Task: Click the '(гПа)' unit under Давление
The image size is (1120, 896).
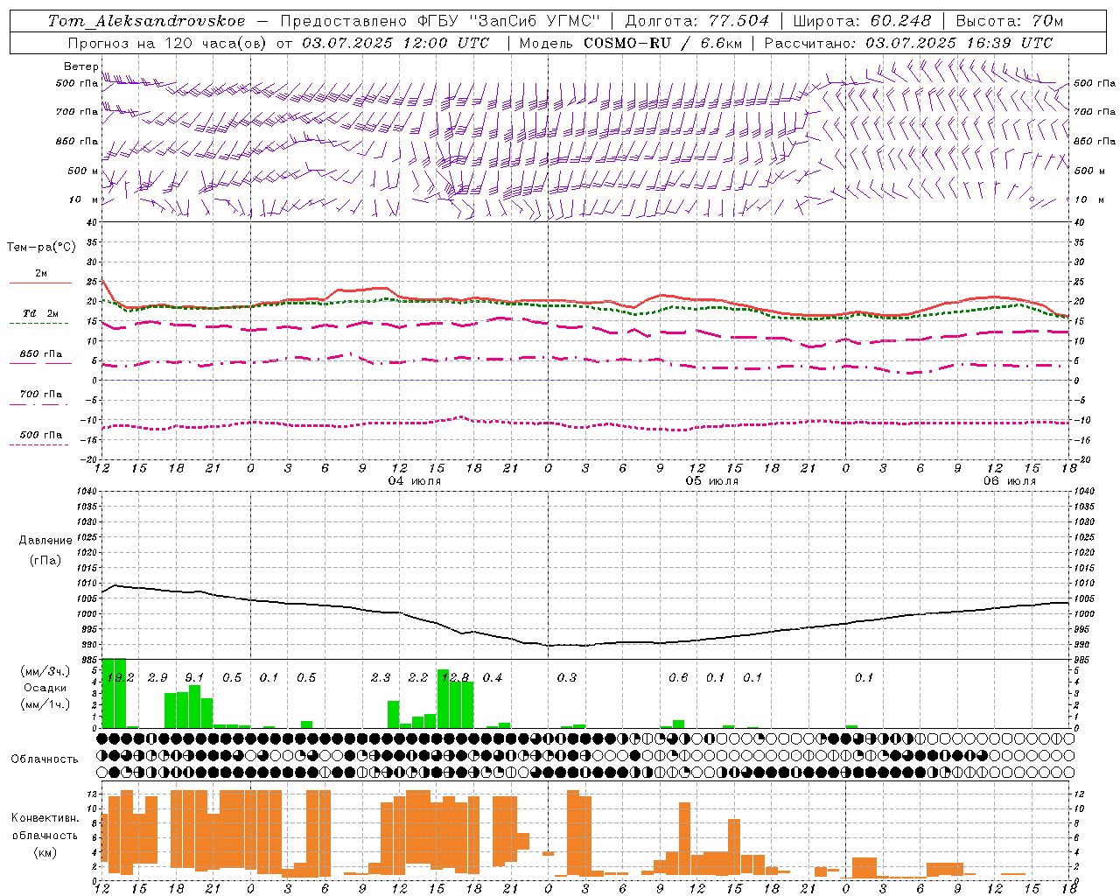Action: (x=45, y=560)
